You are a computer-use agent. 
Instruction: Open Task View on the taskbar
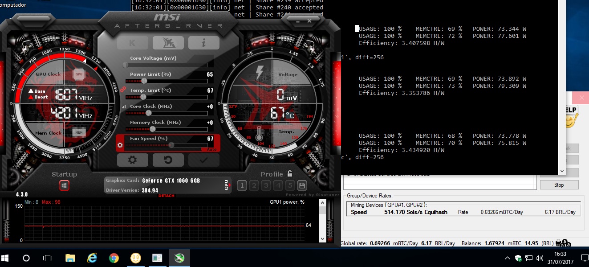click(48, 258)
